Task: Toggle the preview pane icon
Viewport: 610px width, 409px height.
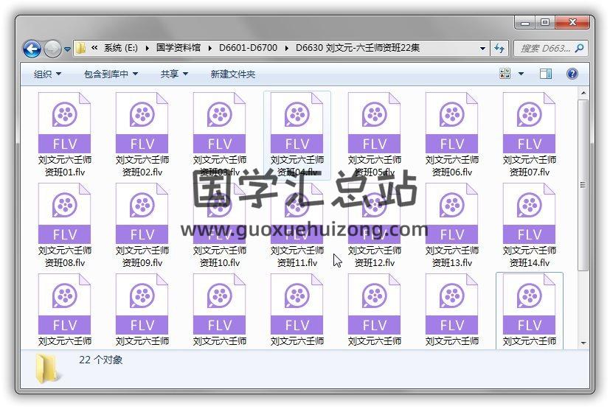Action: [x=546, y=74]
